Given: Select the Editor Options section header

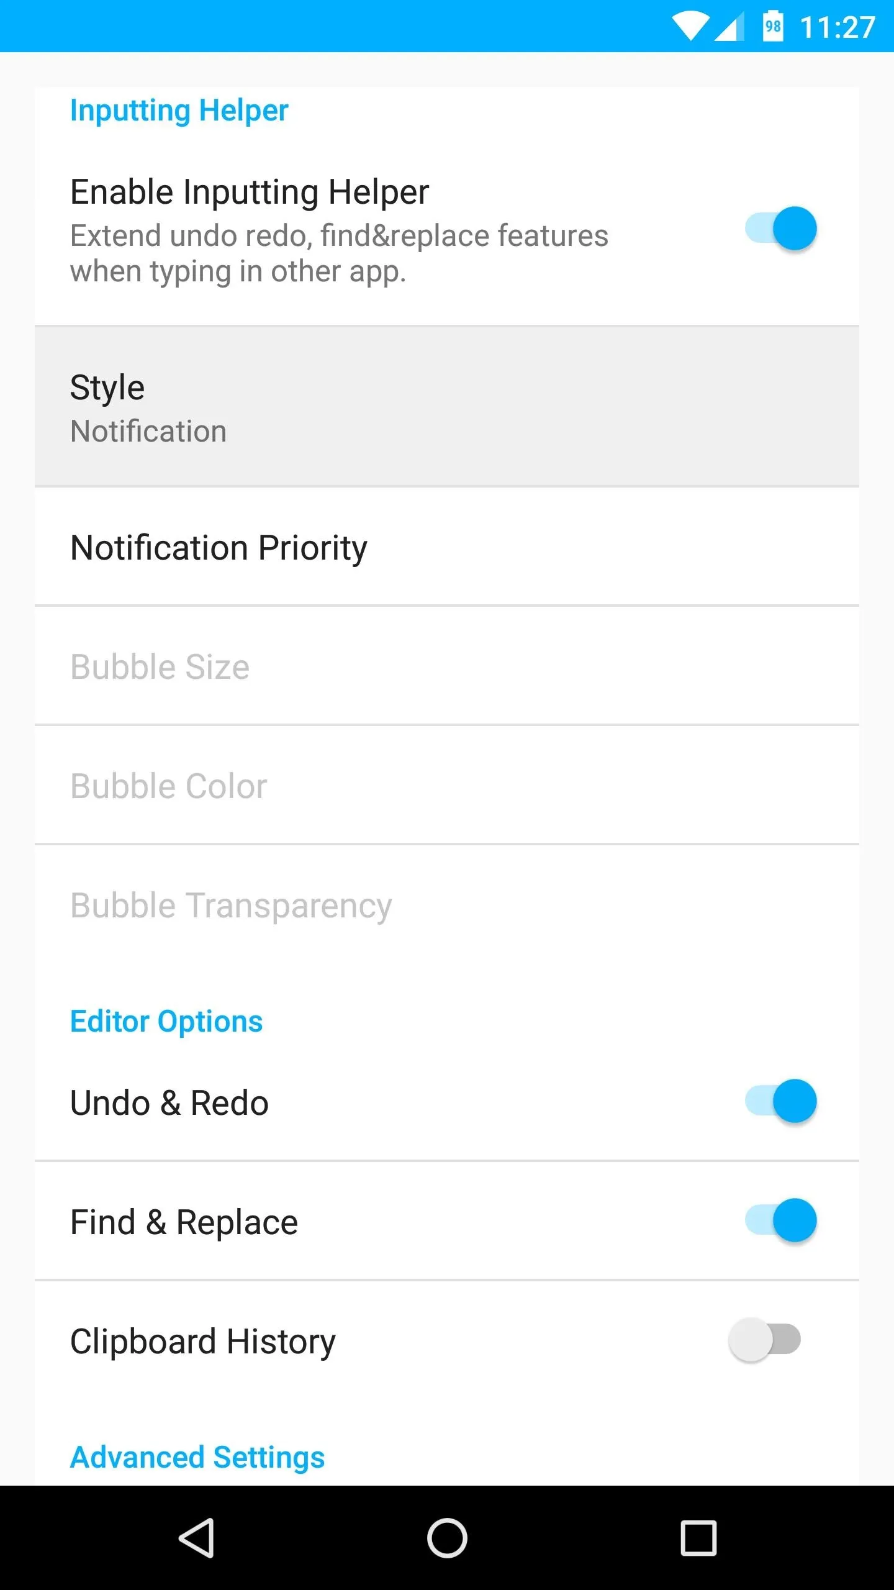Looking at the screenshot, I should [166, 1021].
